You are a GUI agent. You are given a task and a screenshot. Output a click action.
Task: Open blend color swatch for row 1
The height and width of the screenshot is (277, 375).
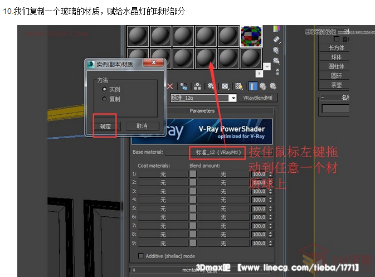193,174
